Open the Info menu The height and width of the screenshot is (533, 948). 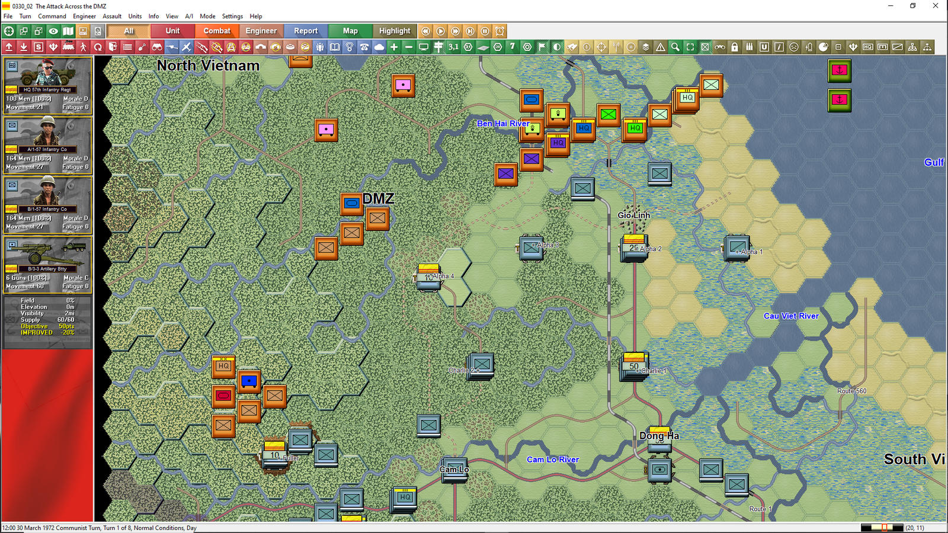153,16
